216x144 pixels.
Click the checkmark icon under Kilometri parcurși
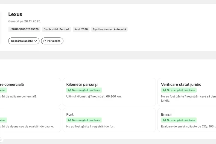(x=70, y=90)
